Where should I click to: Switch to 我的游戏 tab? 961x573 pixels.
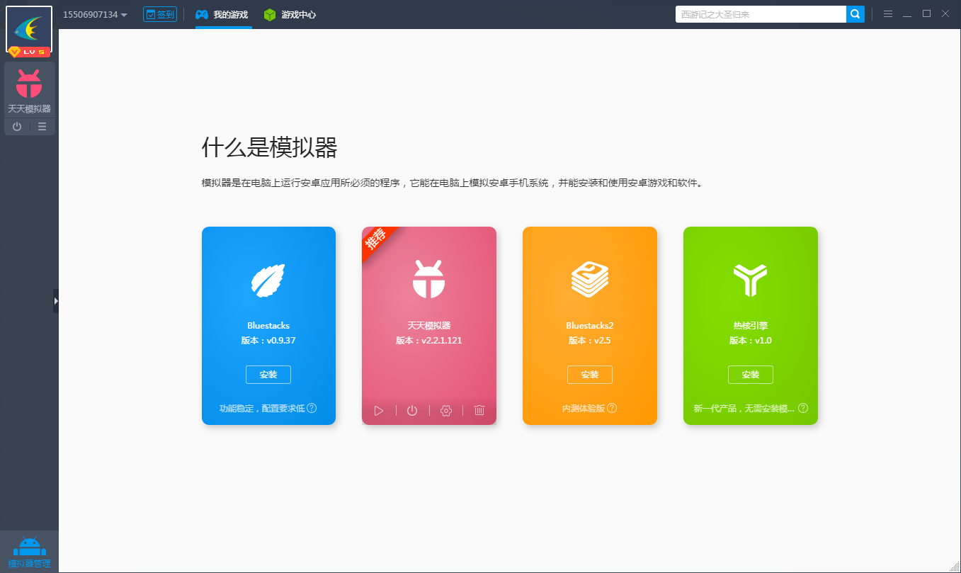[222, 14]
